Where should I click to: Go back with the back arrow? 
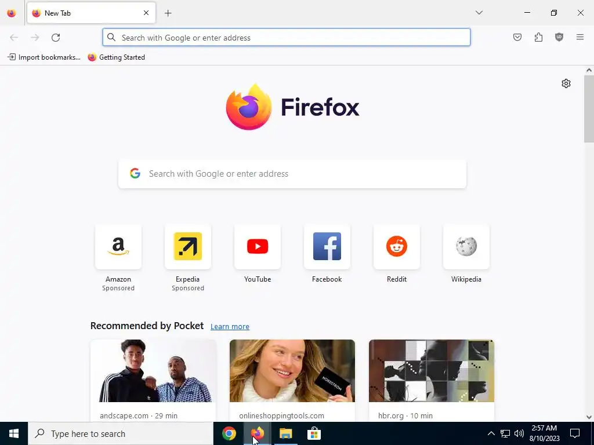(14, 38)
